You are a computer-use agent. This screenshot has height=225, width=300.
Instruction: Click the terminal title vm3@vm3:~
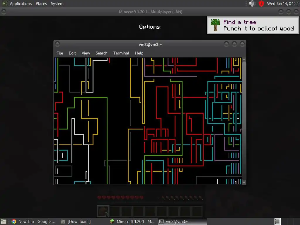[x=150, y=45]
